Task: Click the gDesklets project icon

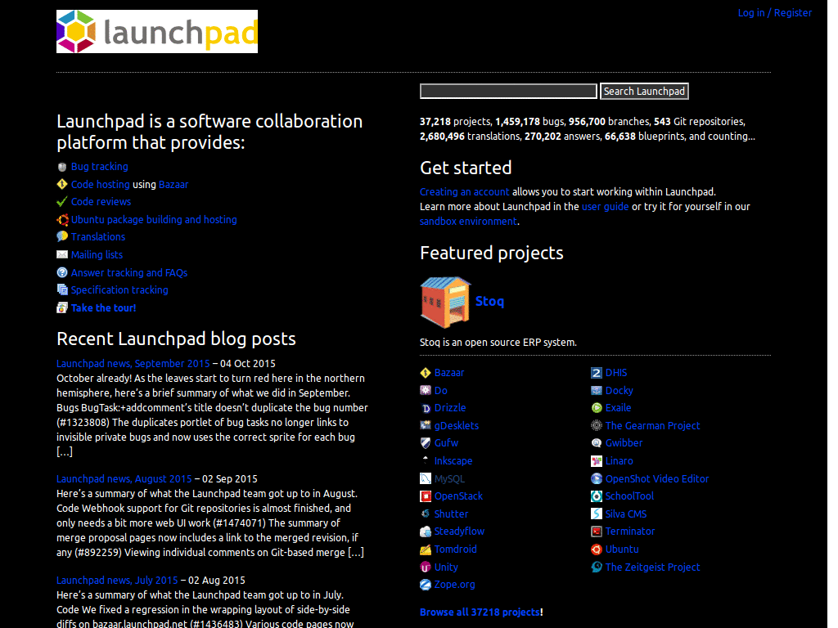Action: pyautogui.click(x=426, y=425)
